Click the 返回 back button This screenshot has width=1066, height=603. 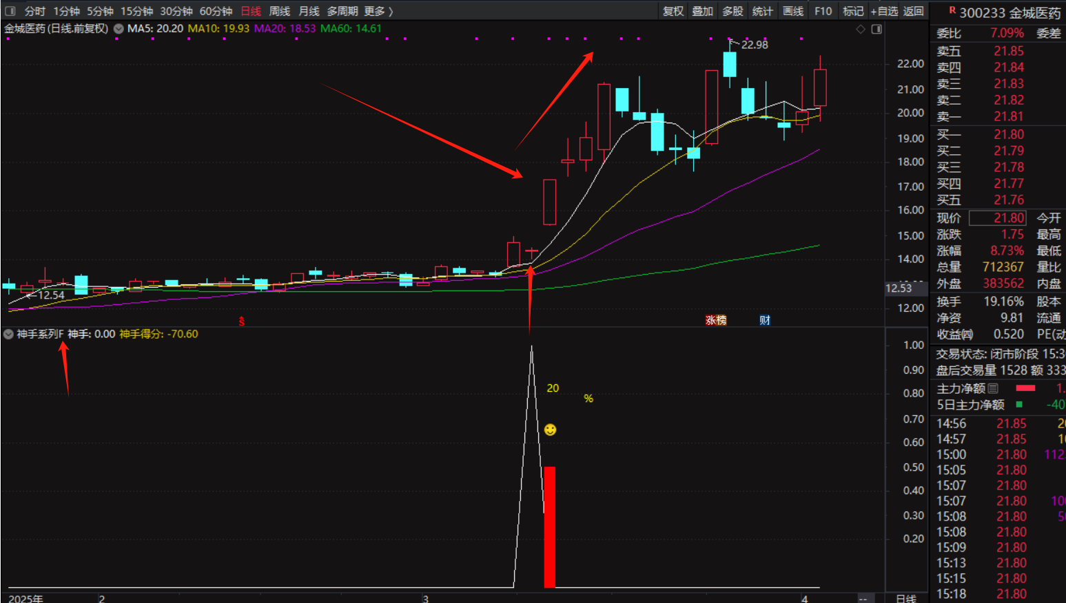click(x=913, y=11)
